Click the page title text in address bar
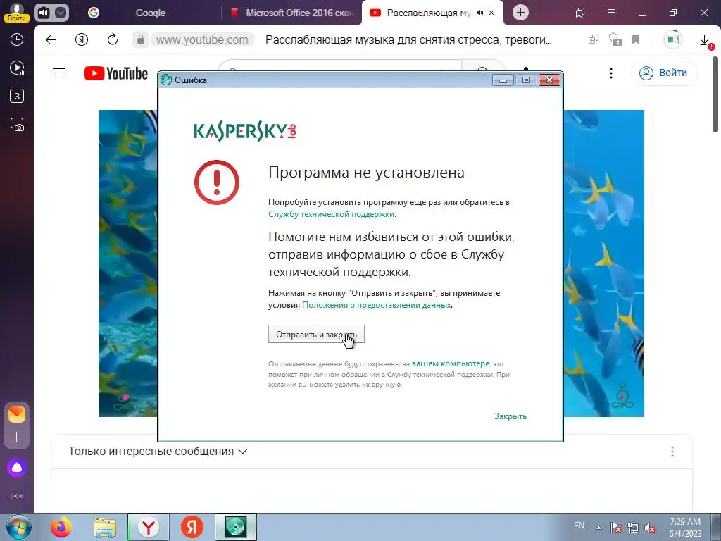The image size is (721, 541). [x=408, y=40]
